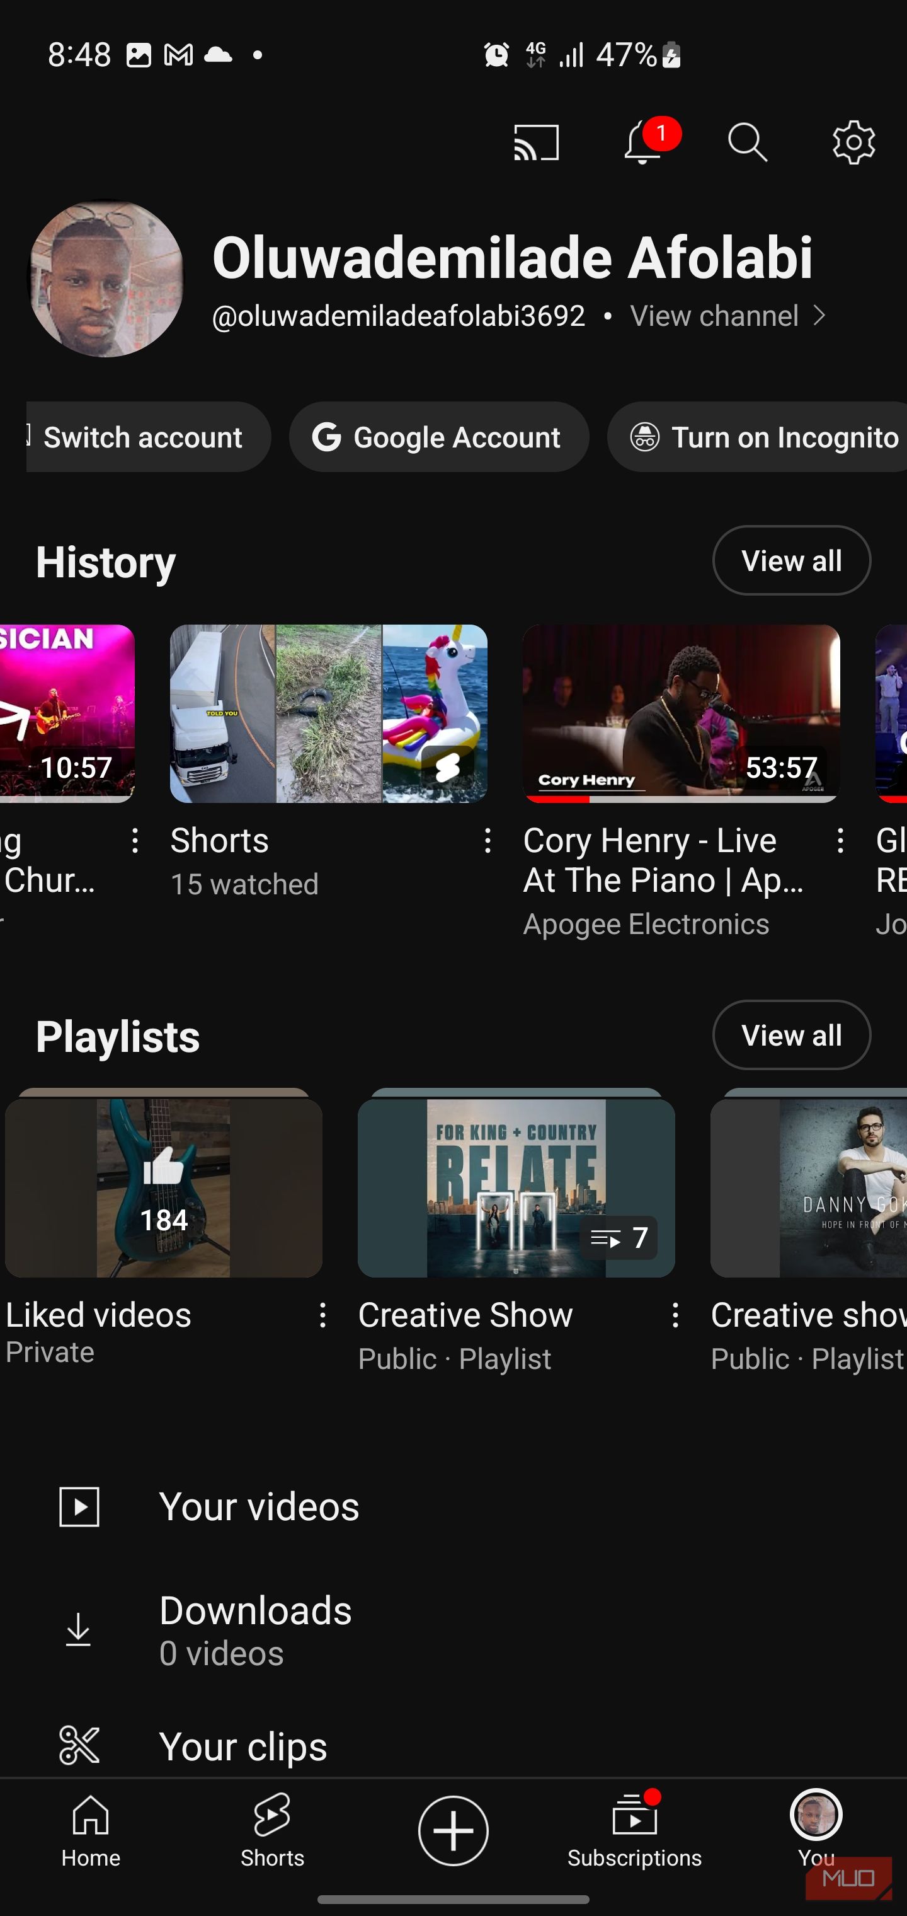The width and height of the screenshot is (907, 1916).
Task: Open Downloads with the download arrow
Action: point(255,1630)
